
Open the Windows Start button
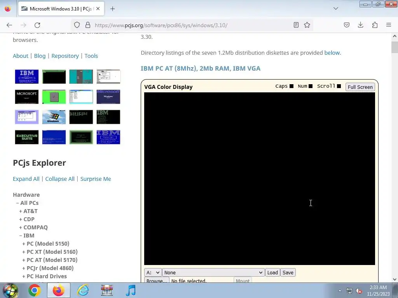[x=10, y=290]
